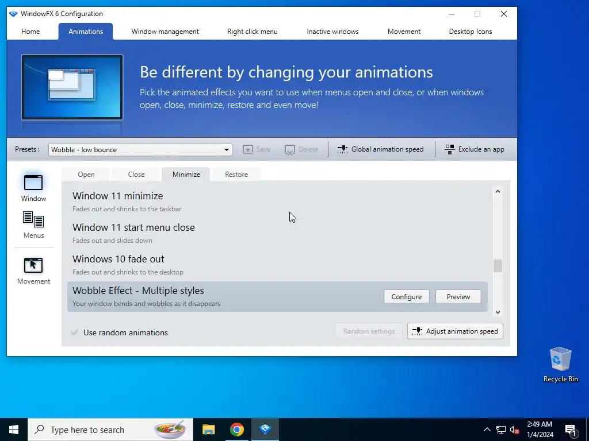589x441 pixels.
Task: Click the taskbar search box
Action: 110,430
